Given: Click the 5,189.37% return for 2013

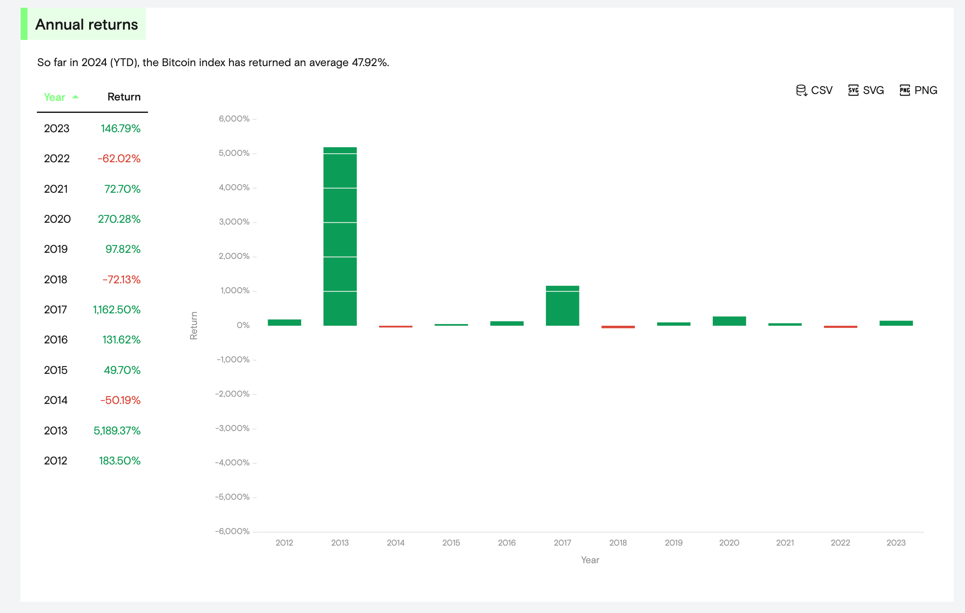Looking at the screenshot, I should click(x=117, y=431).
